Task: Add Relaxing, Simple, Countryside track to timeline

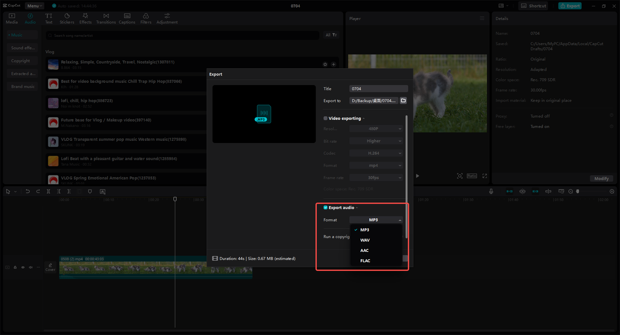Action: pyautogui.click(x=333, y=64)
